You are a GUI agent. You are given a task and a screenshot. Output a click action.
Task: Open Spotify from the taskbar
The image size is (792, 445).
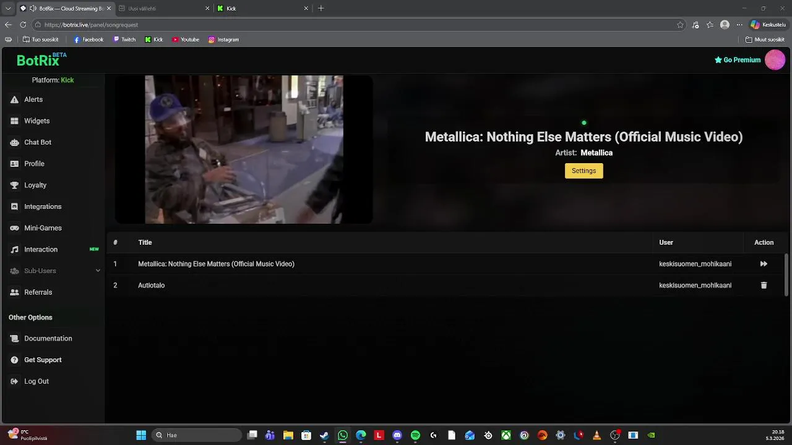415,435
